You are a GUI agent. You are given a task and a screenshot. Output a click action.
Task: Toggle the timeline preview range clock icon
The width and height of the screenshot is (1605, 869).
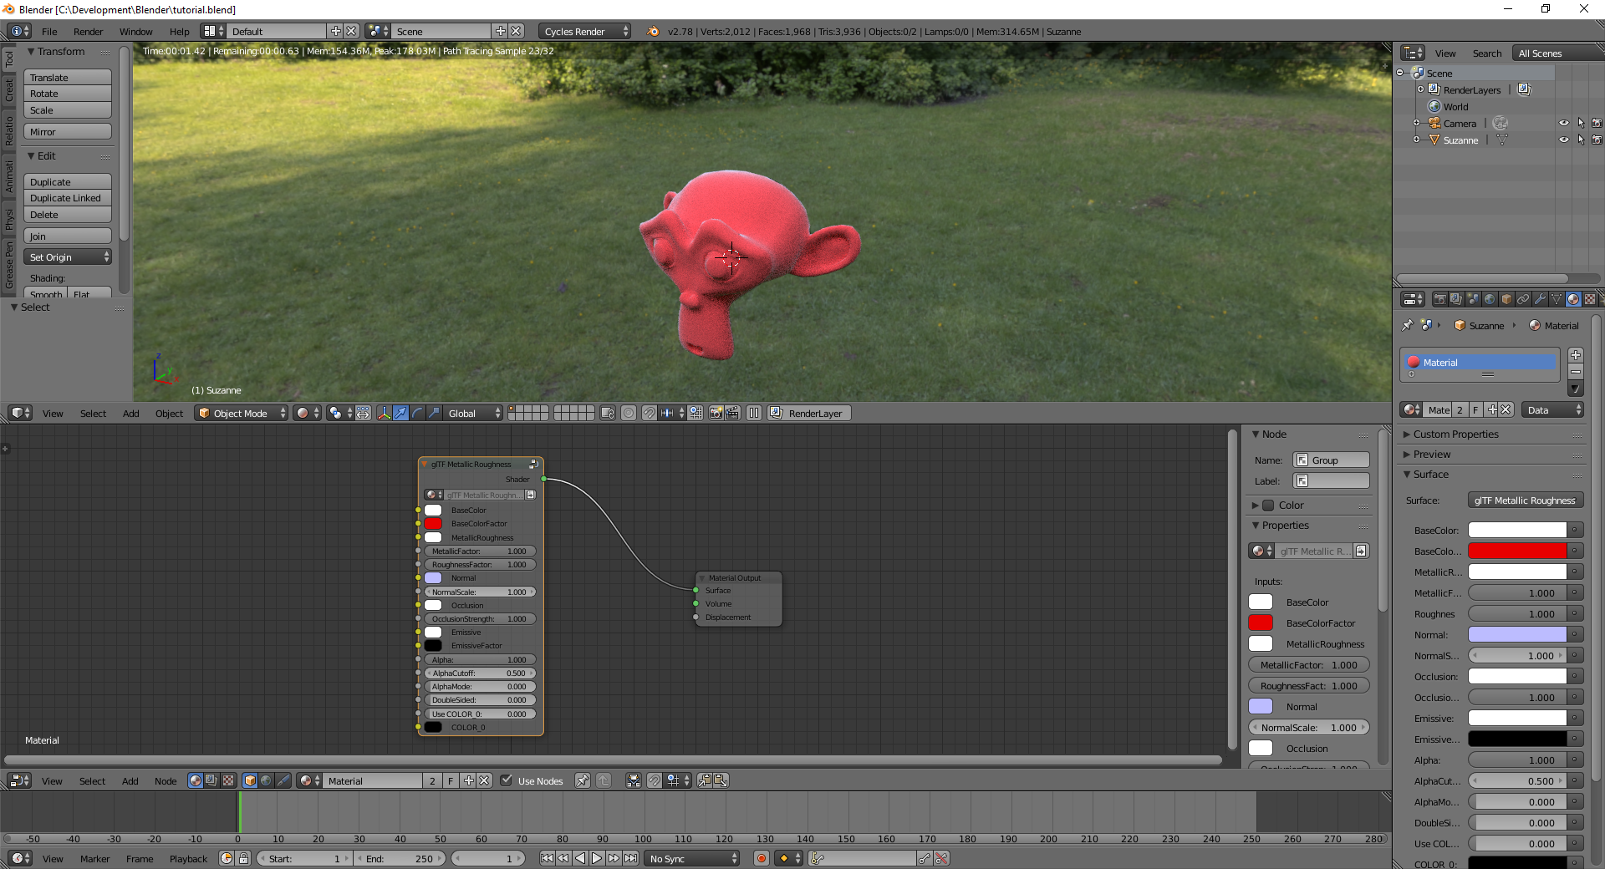click(x=227, y=858)
